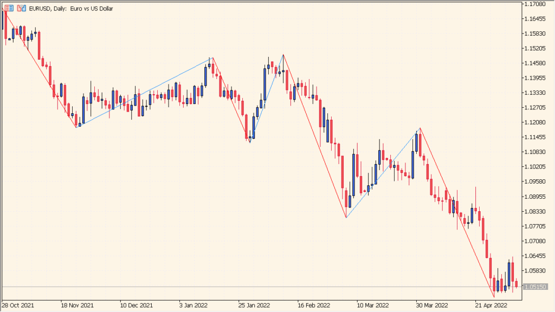Viewport: 555px width, 312px height.
Task: Click the 1.17080 price scale label
Action: 535,4
